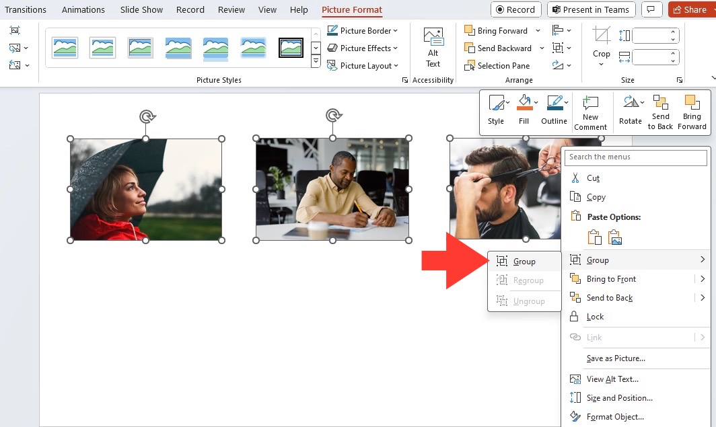Select Group in the submenu

[x=524, y=261]
